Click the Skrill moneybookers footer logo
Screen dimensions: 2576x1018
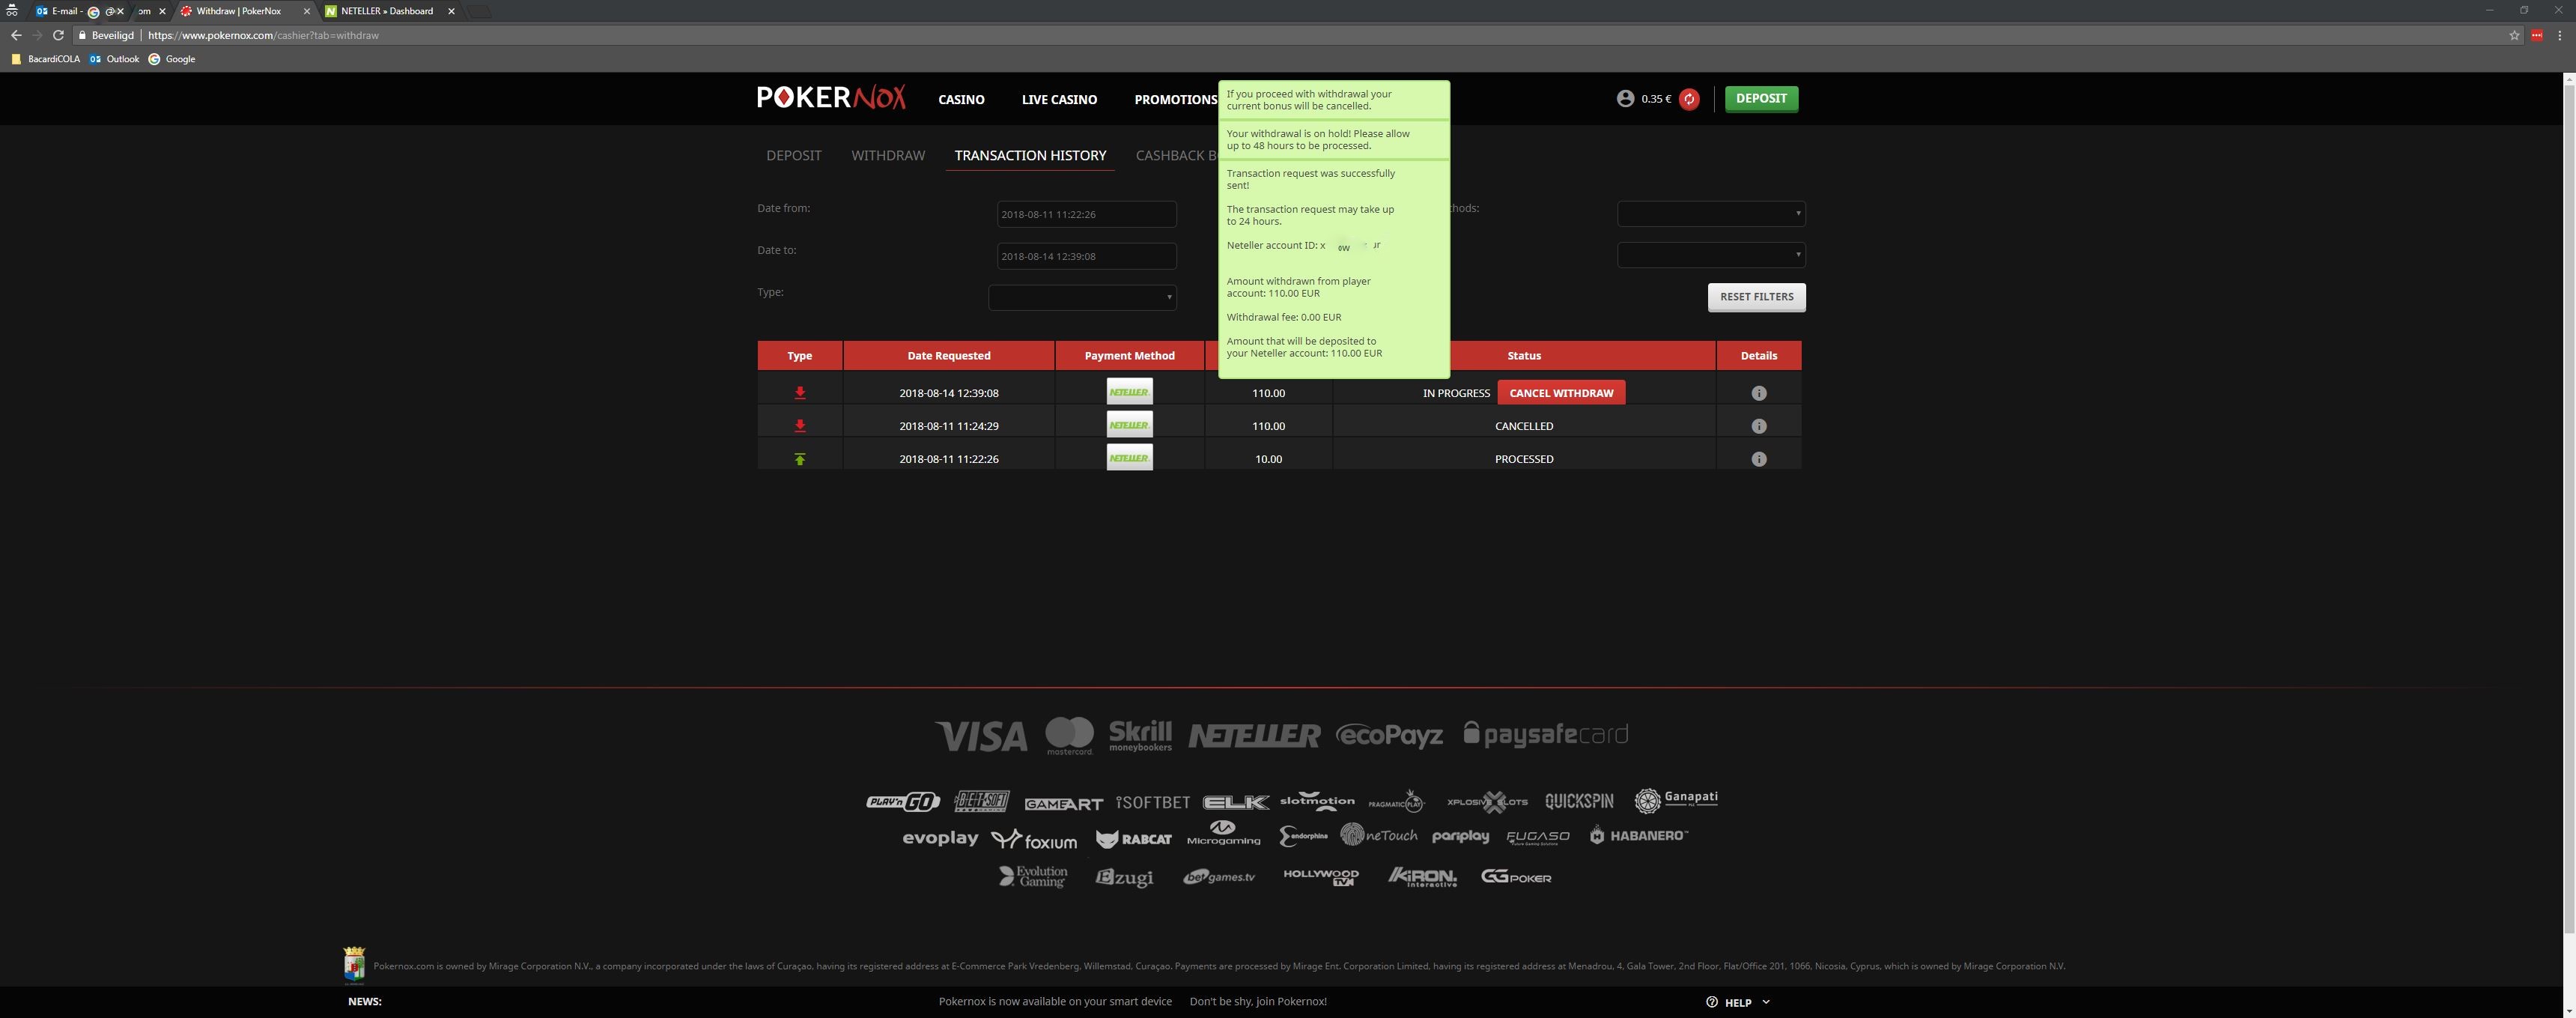[x=1140, y=735]
